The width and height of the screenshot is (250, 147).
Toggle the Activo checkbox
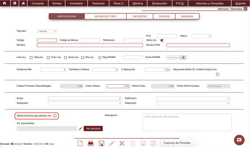click(x=162, y=40)
